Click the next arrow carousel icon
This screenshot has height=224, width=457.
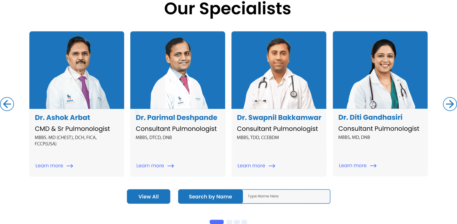pos(450,104)
